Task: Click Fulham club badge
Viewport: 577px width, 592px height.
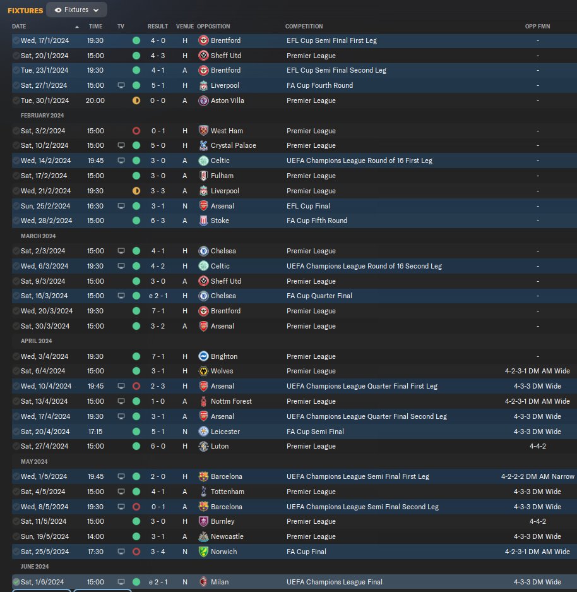Action: (203, 176)
